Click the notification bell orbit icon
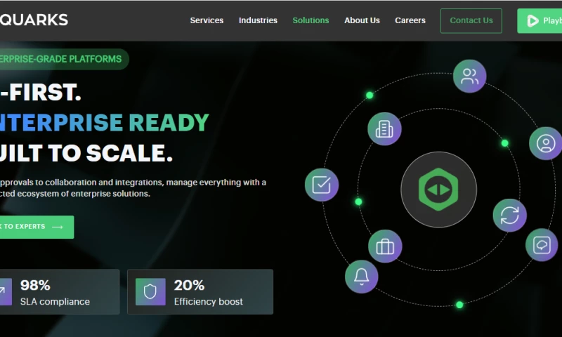This screenshot has height=337, width=562. [361, 277]
